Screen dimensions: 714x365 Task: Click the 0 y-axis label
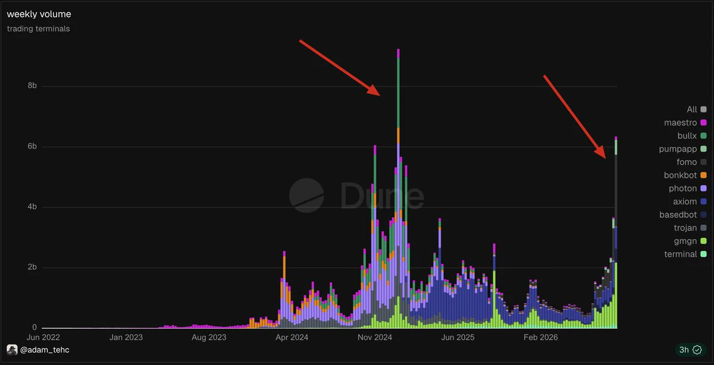[x=35, y=328]
